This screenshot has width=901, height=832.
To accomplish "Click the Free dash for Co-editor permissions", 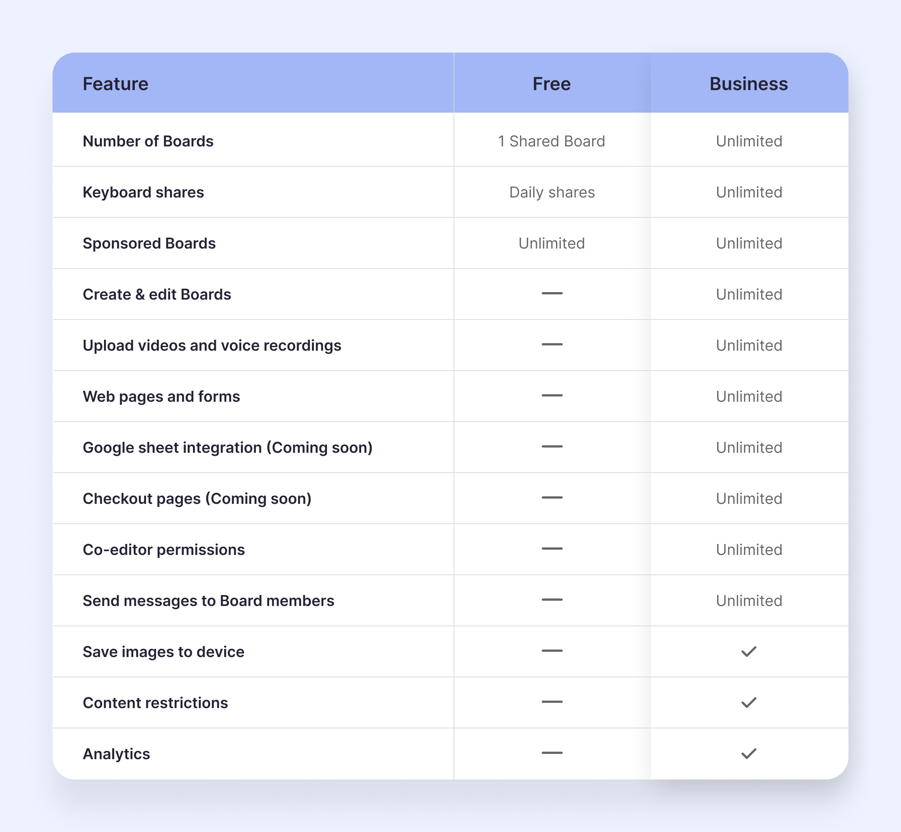I will 552,549.
